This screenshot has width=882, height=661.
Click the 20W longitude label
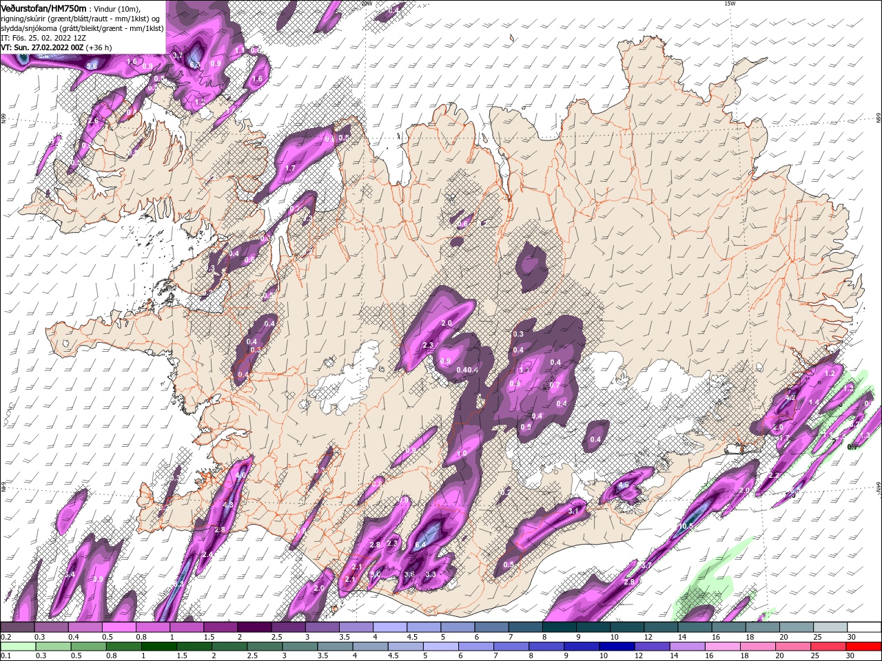pos(366,3)
